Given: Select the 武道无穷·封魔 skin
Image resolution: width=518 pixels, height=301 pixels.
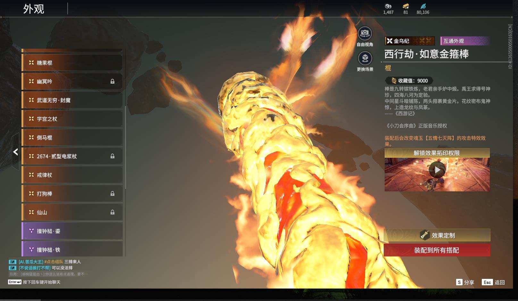Looking at the screenshot, I should pos(72,100).
